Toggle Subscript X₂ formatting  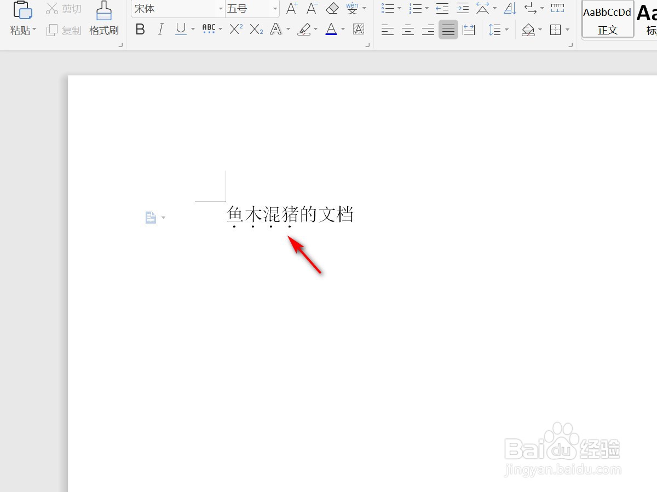(x=256, y=30)
